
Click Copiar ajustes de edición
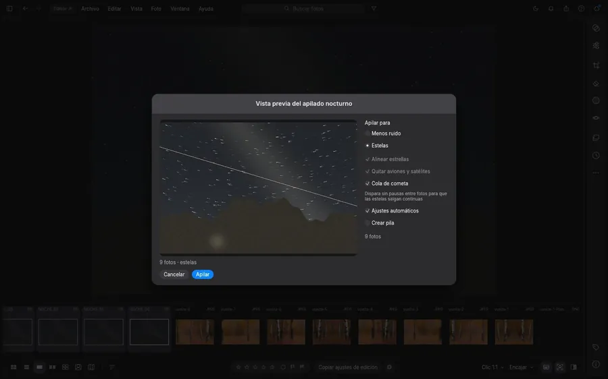click(348, 367)
